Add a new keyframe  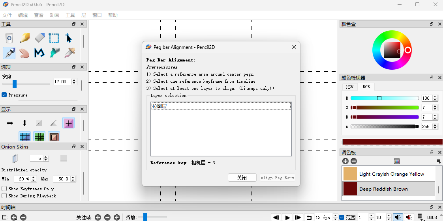98,217
